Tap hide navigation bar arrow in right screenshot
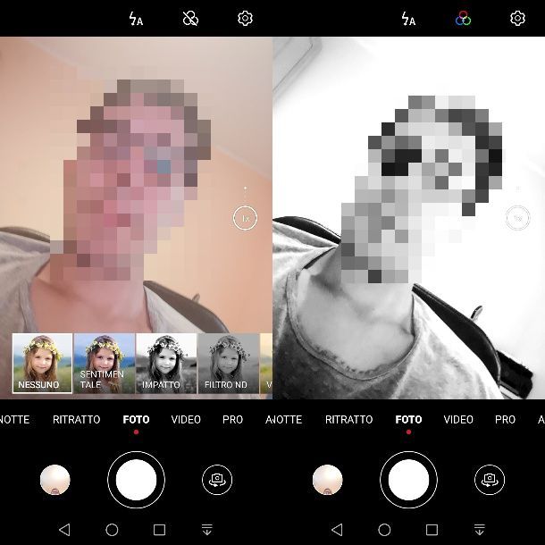This screenshot has height=545, width=545. (x=480, y=530)
